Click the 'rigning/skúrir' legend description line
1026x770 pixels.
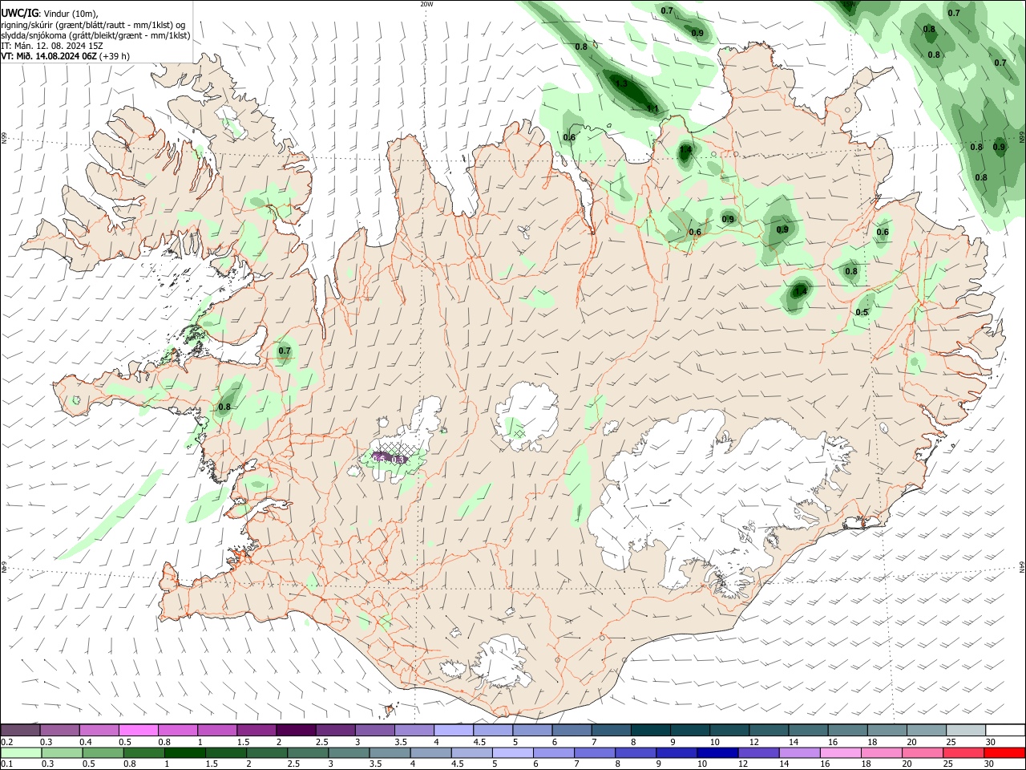93,25
